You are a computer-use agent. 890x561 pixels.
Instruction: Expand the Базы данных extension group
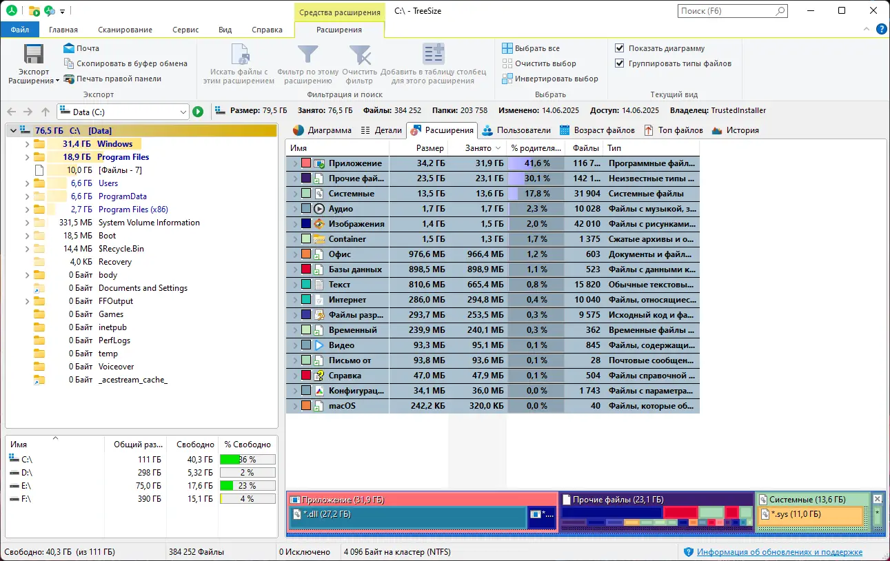point(294,269)
